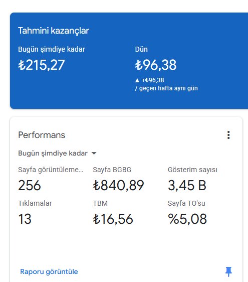Click today's earnings ₺215,27
The height and width of the screenshot is (282, 248).
[x=41, y=65]
